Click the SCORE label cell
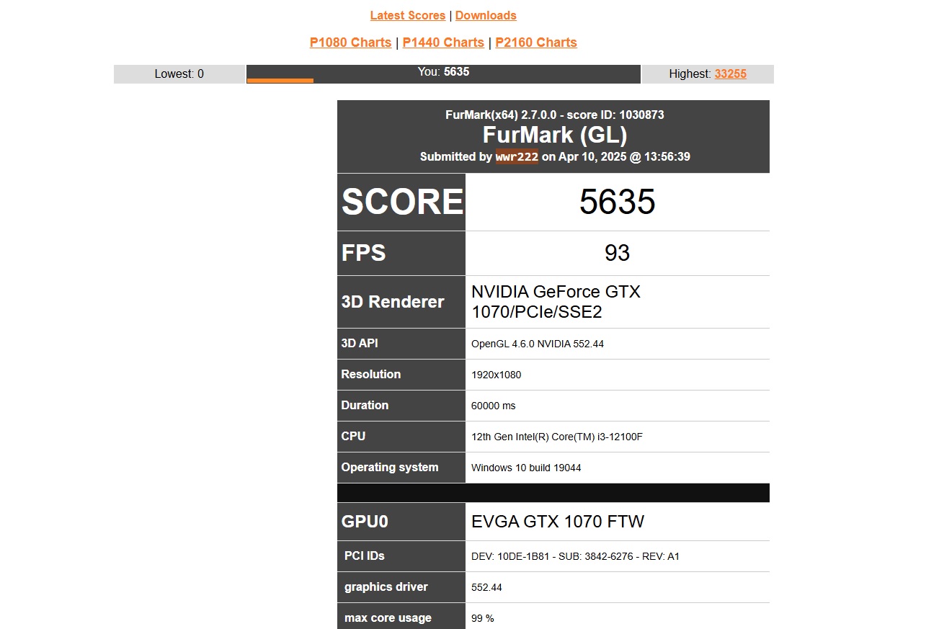The image size is (939, 629). pyautogui.click(x=401, y=202)
